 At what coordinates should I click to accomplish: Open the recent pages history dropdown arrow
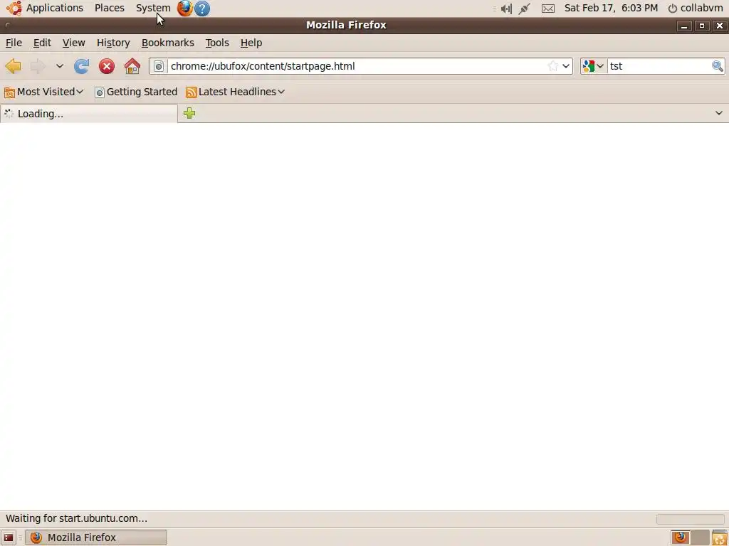pyautogui.click(x=60, y=66)
